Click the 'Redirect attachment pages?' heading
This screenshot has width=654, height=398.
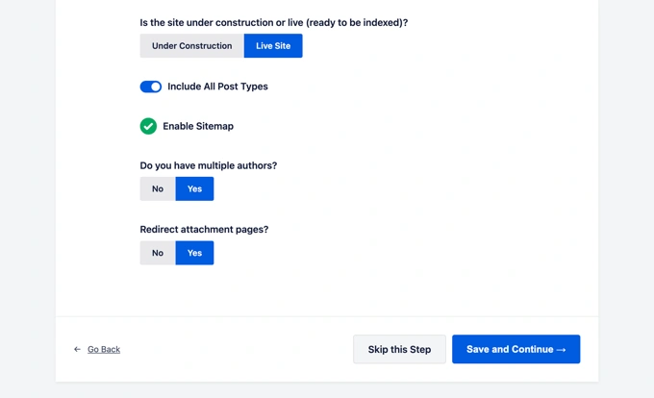click(x=204, y=230)
